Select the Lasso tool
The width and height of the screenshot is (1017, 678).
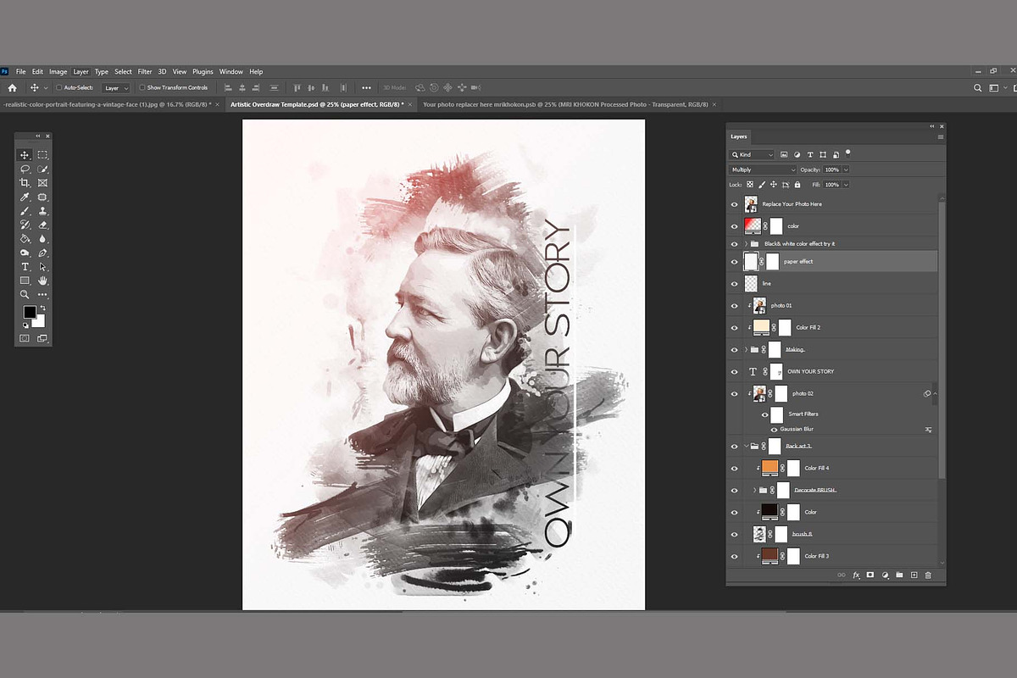25,169
